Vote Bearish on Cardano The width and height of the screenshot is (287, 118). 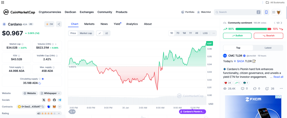[269, 36]
